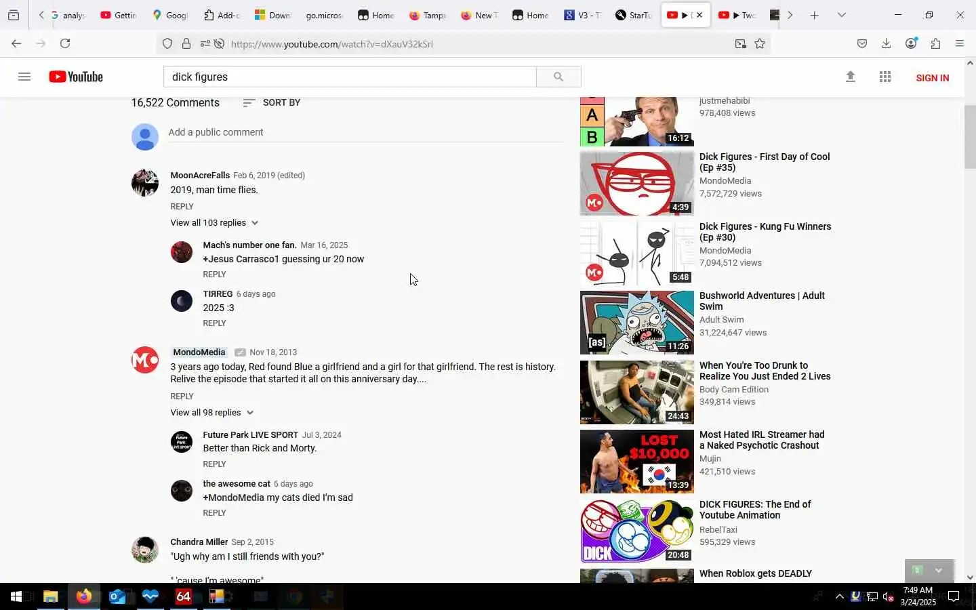Open the YouTube upload video icon
Screen dimensions: 976x610
[x=851, y=77]
